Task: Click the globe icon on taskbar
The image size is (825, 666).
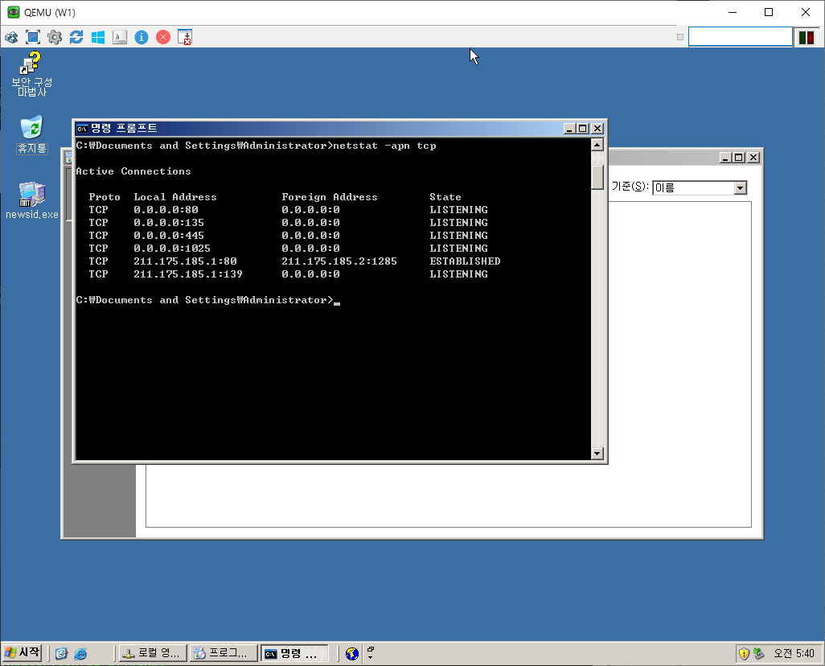Action: tap(352, 653)
